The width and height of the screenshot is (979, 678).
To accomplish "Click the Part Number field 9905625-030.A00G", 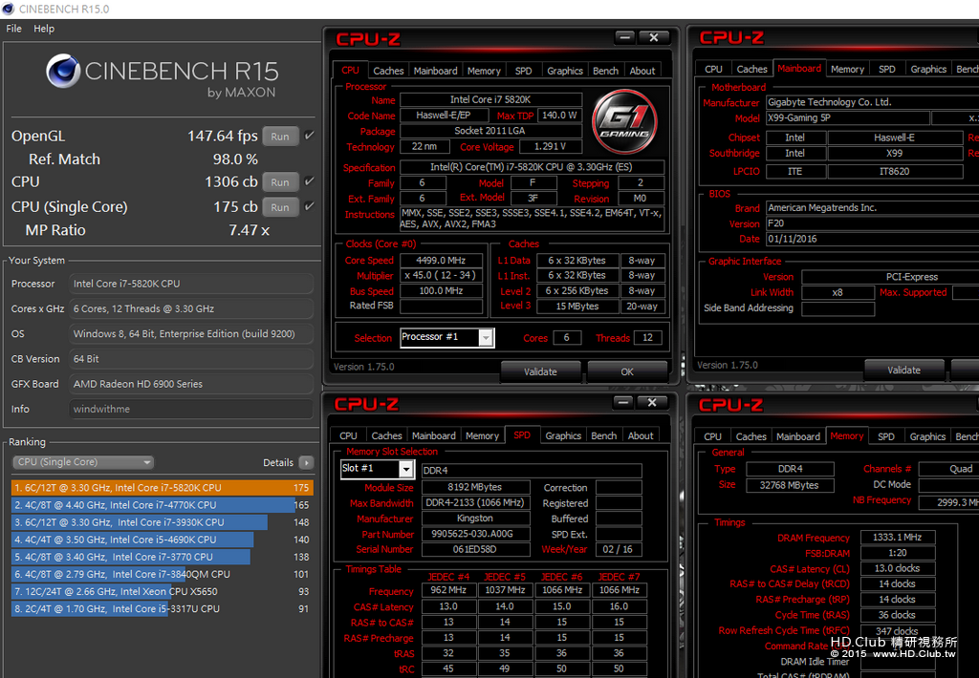I will 476,534.
